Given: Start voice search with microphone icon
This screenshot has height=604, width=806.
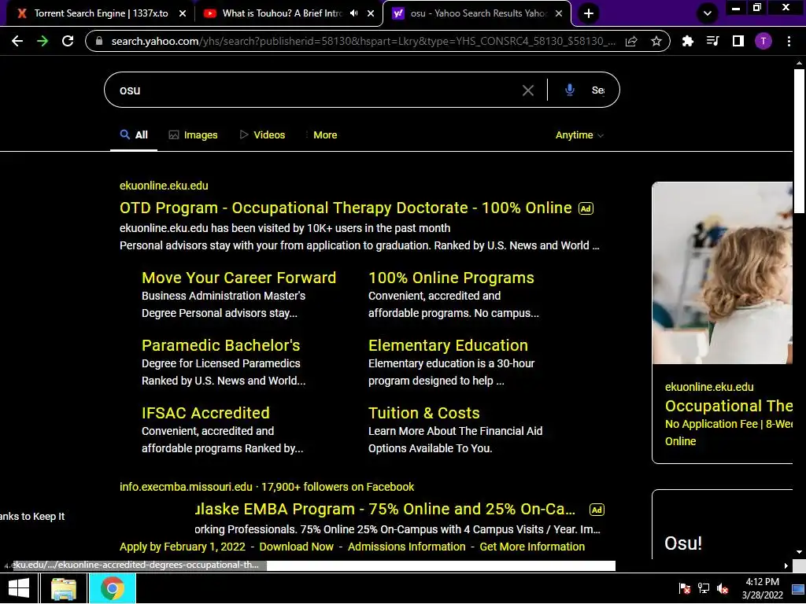Looking at the screenshot, I should coord(570,90).
